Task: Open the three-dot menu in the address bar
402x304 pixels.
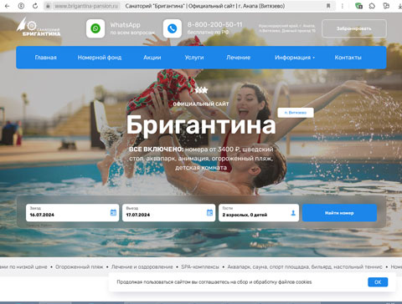Action: (x=343, y=6)
